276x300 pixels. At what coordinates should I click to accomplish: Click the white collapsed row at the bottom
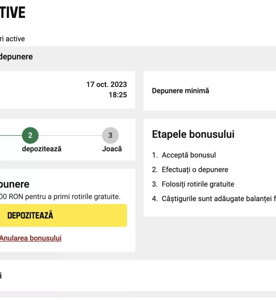(x=138, y=276)
